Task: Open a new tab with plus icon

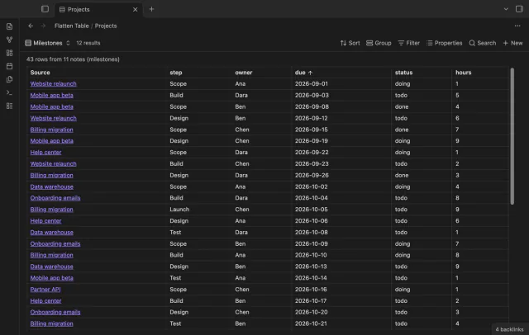Action: [x=151, y=9]
